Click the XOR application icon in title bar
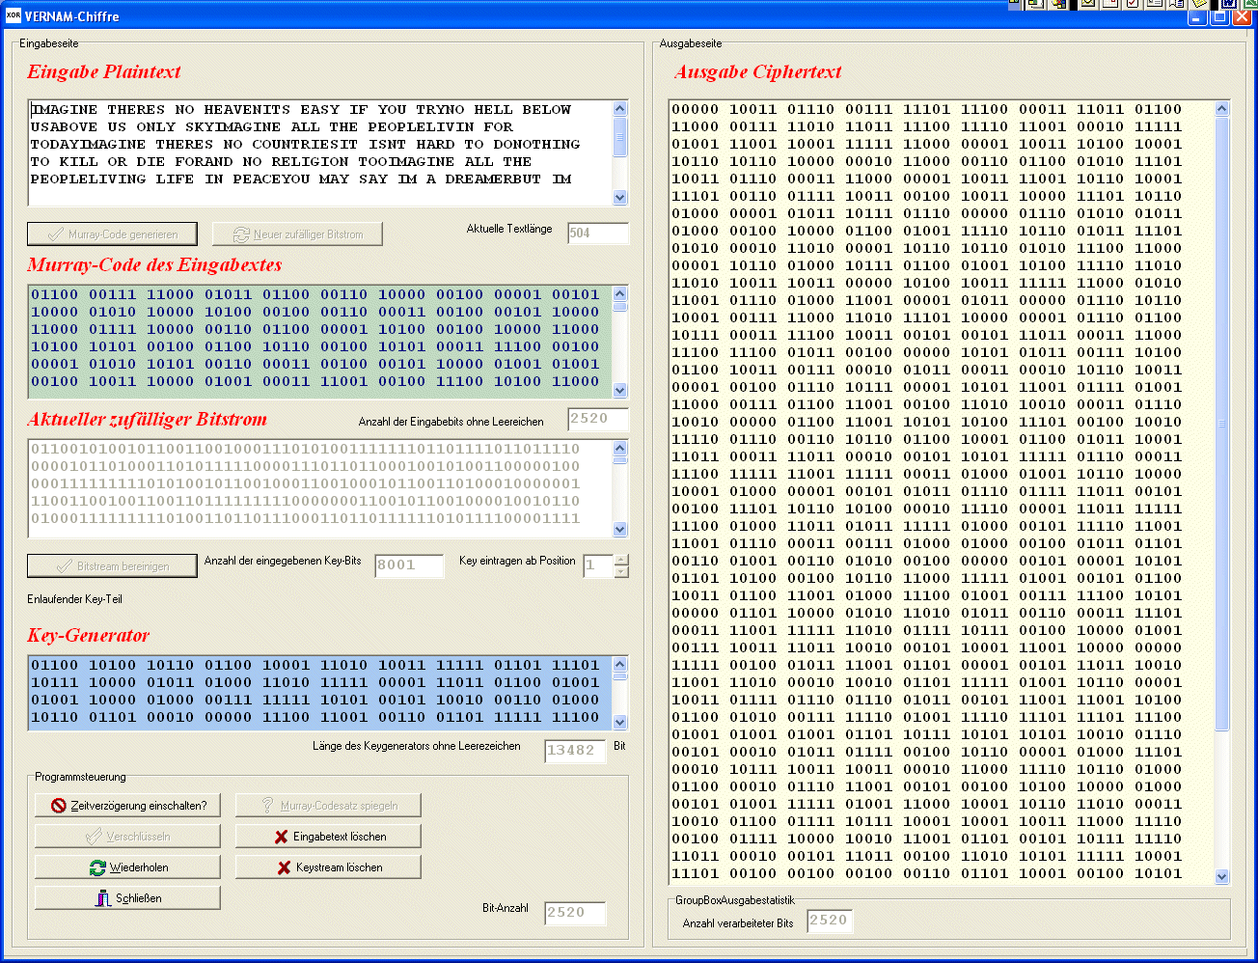The height and width of the screenshot is (963, 1258). tap(13, 15)
